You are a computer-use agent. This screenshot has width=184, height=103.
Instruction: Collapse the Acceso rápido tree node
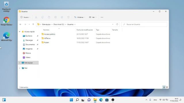tap(20, 32)
